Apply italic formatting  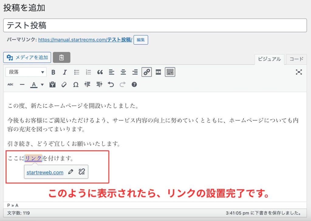(65, 72)
